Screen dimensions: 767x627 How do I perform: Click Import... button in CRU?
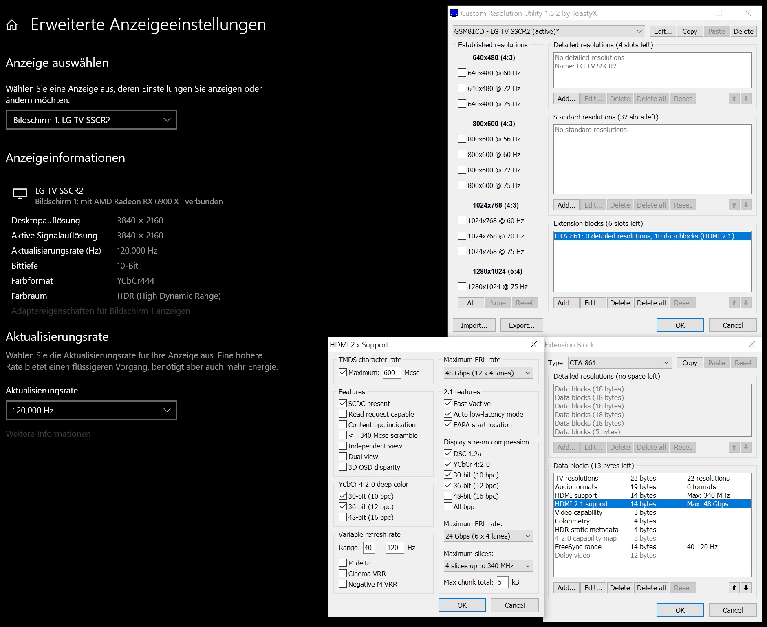pyautogui.click(x=474, y=325)
